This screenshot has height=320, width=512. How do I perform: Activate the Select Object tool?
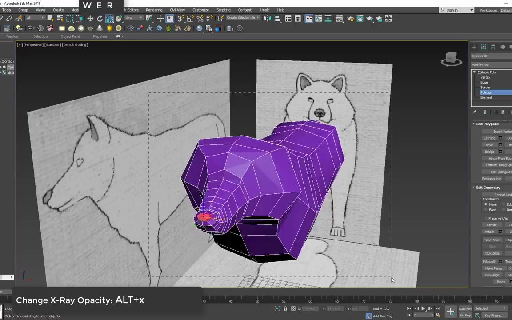tap(50, 18)
